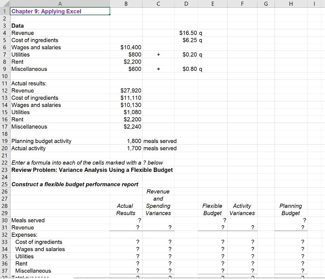Select the $16.50 q revenue rate cell
Screen dimensions: 325x279
coord(189,33)
